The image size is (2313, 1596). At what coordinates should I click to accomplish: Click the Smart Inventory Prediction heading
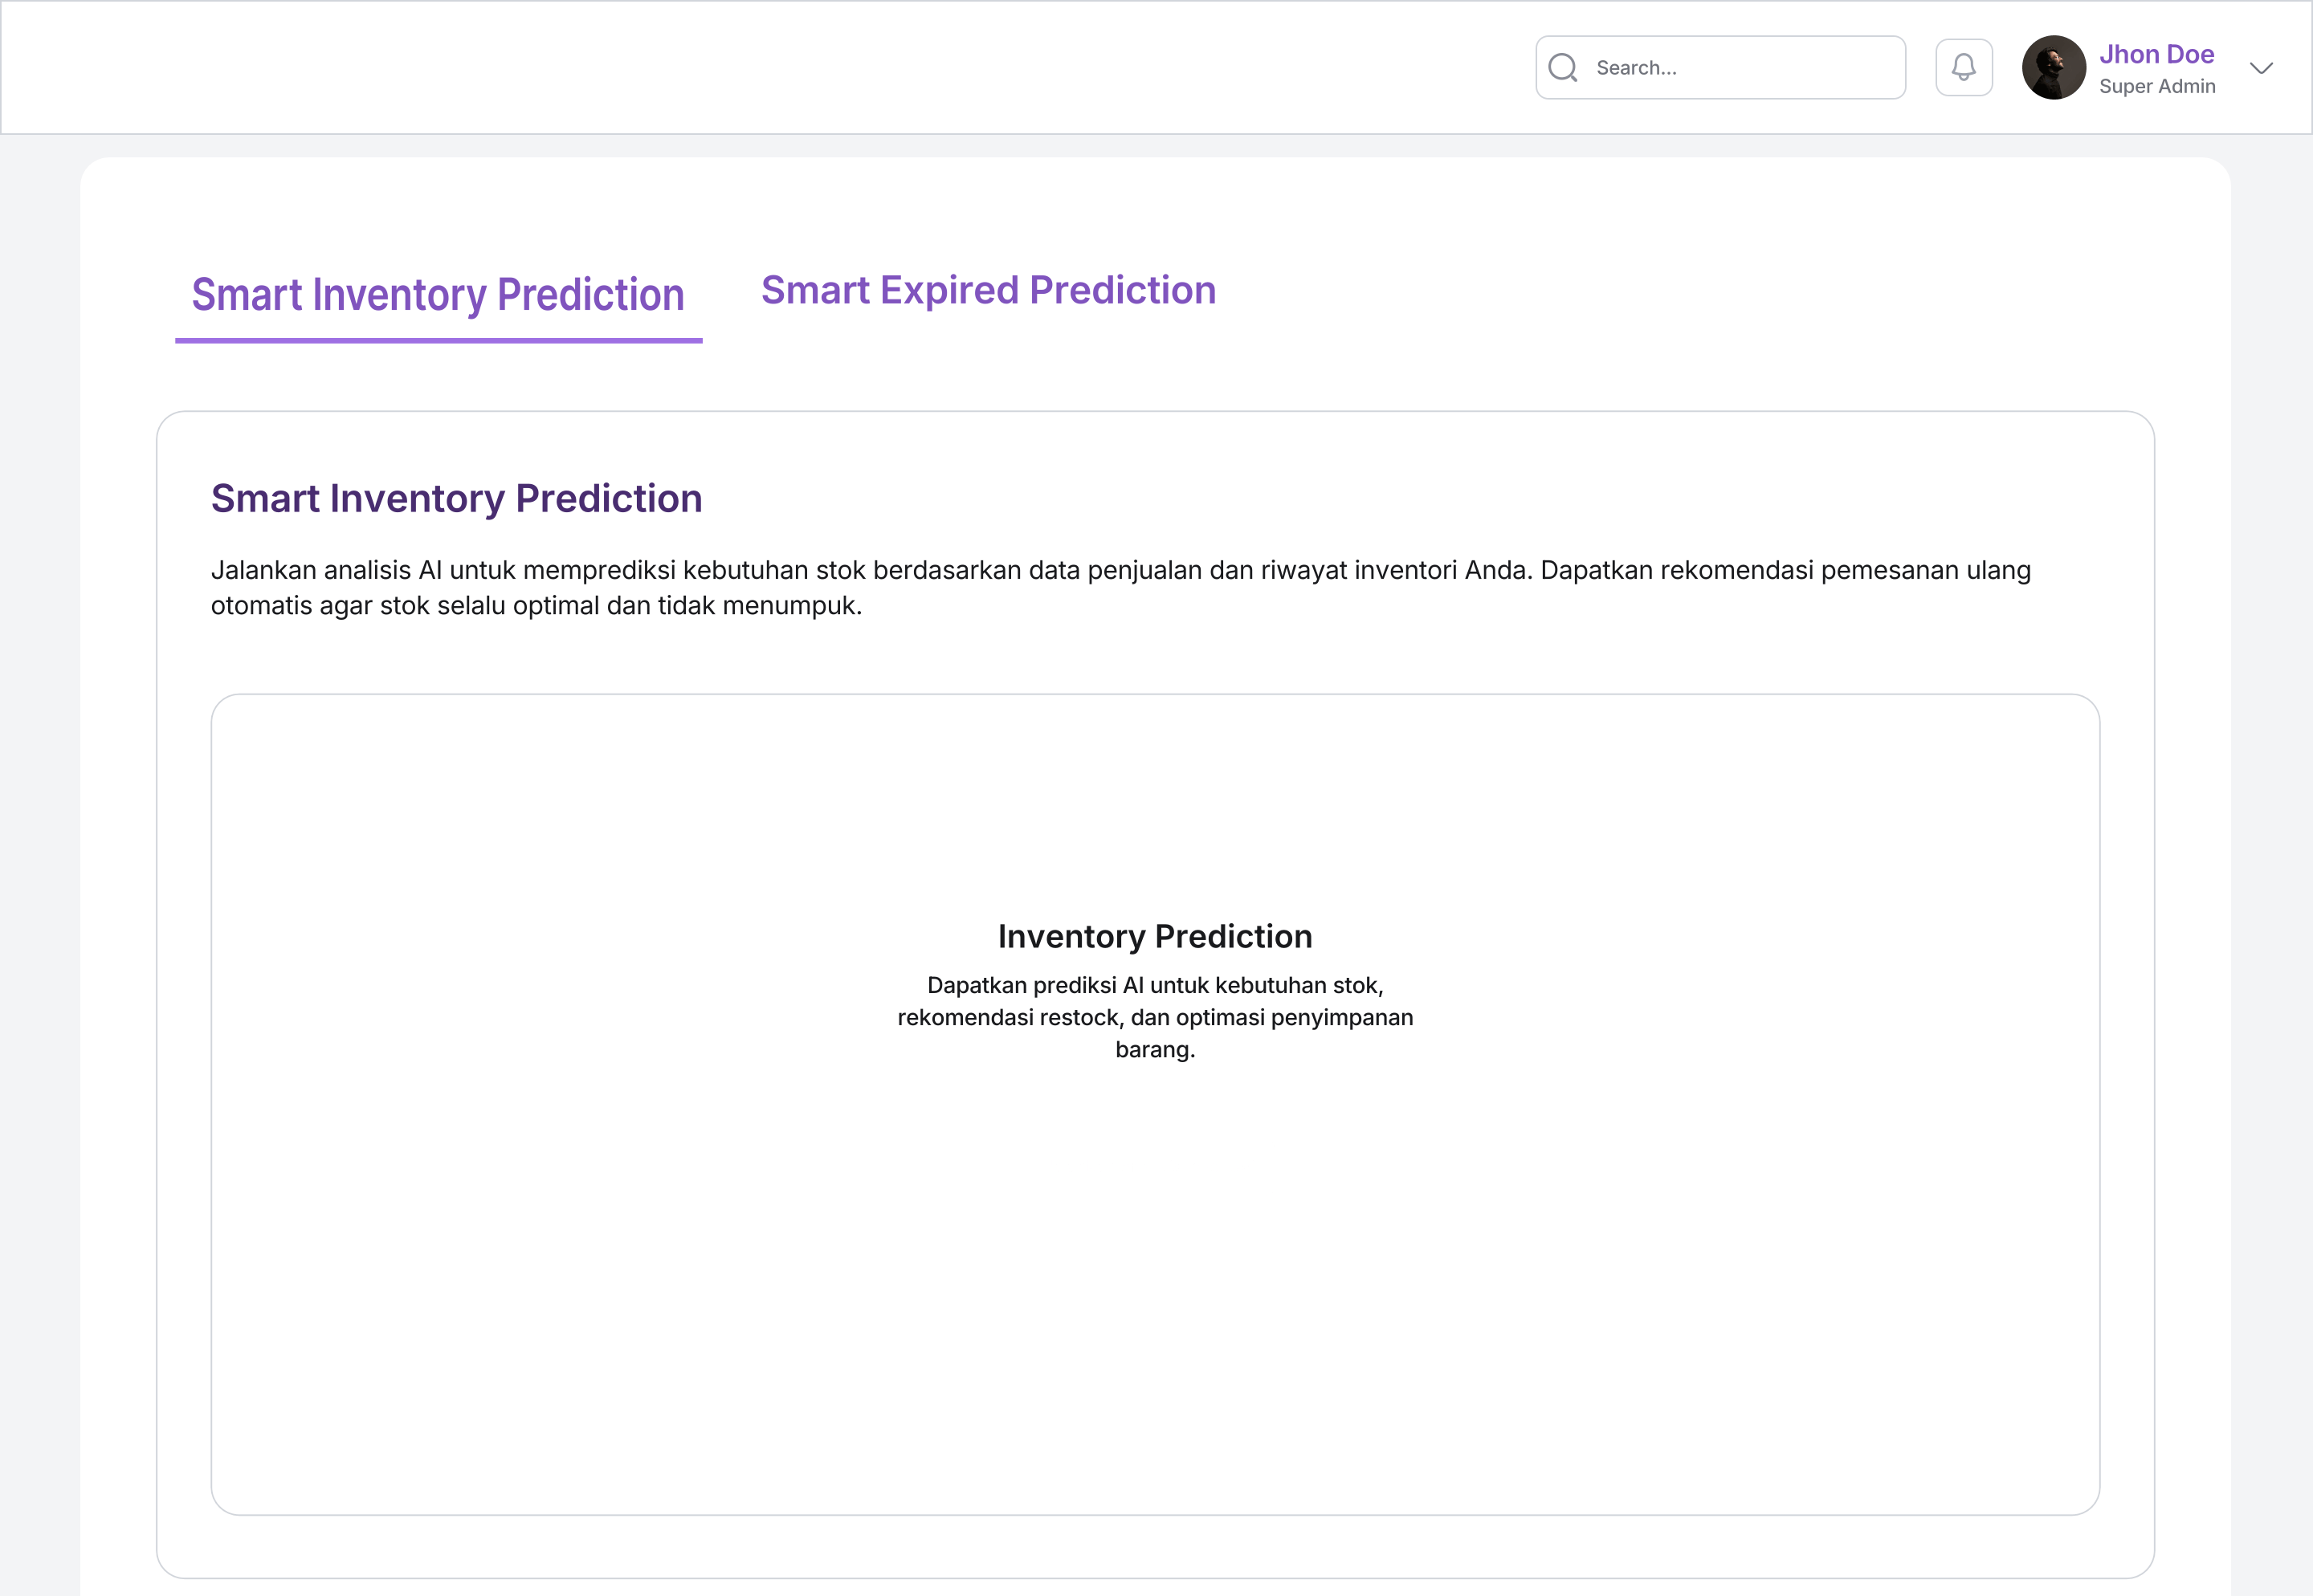tap(456, 498)
